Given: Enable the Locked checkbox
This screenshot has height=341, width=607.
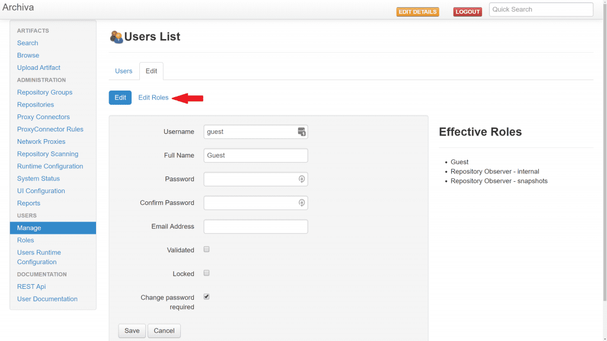Looking at the screenshot, I should pyautogui.click(x=207, y=274).
